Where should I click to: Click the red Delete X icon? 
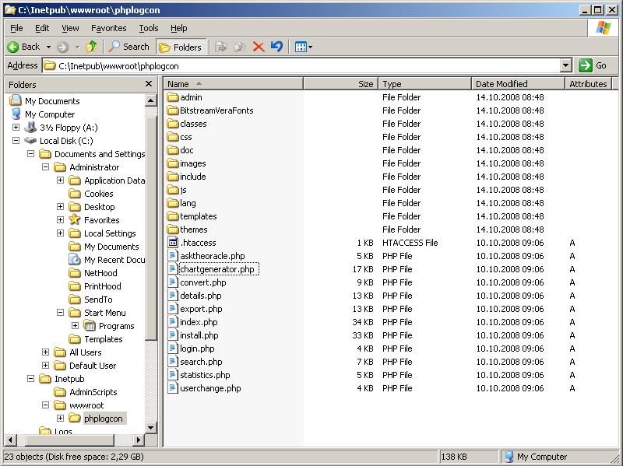(259, 47)
